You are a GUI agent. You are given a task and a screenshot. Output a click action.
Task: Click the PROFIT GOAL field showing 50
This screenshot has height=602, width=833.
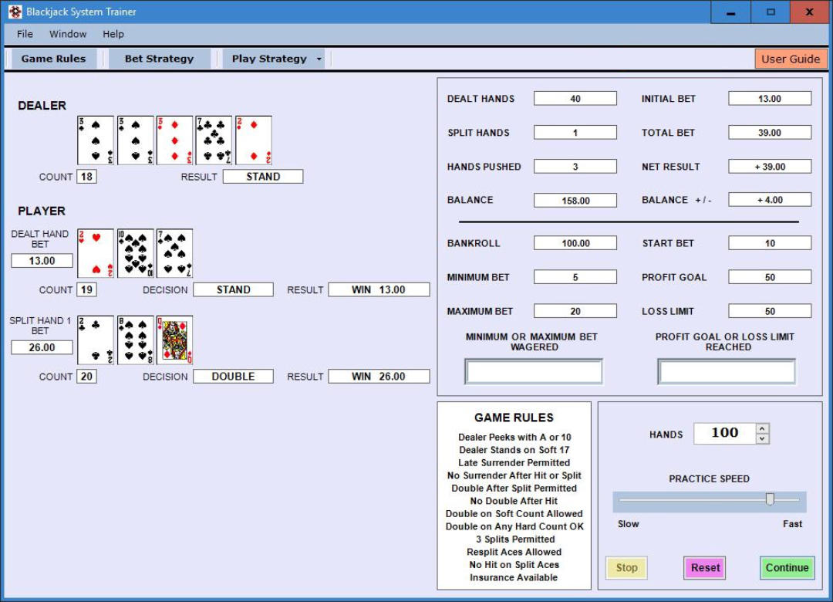(x=770, y=277)
